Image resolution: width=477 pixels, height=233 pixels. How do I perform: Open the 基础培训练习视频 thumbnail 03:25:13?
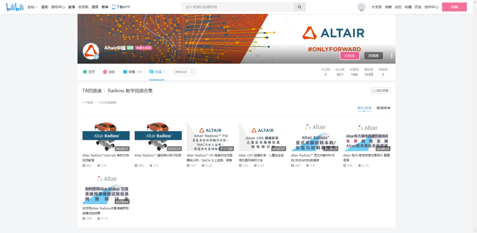click(x=158, y=137)
